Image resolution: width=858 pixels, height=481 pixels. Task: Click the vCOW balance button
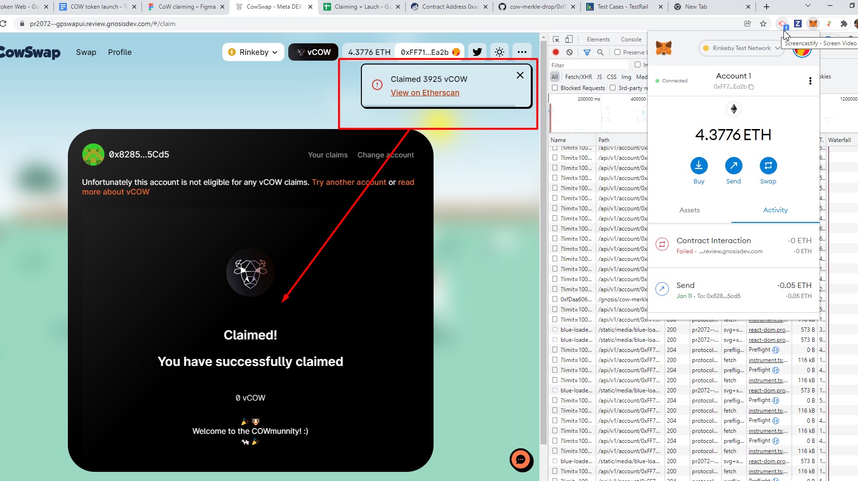[313, 52]
